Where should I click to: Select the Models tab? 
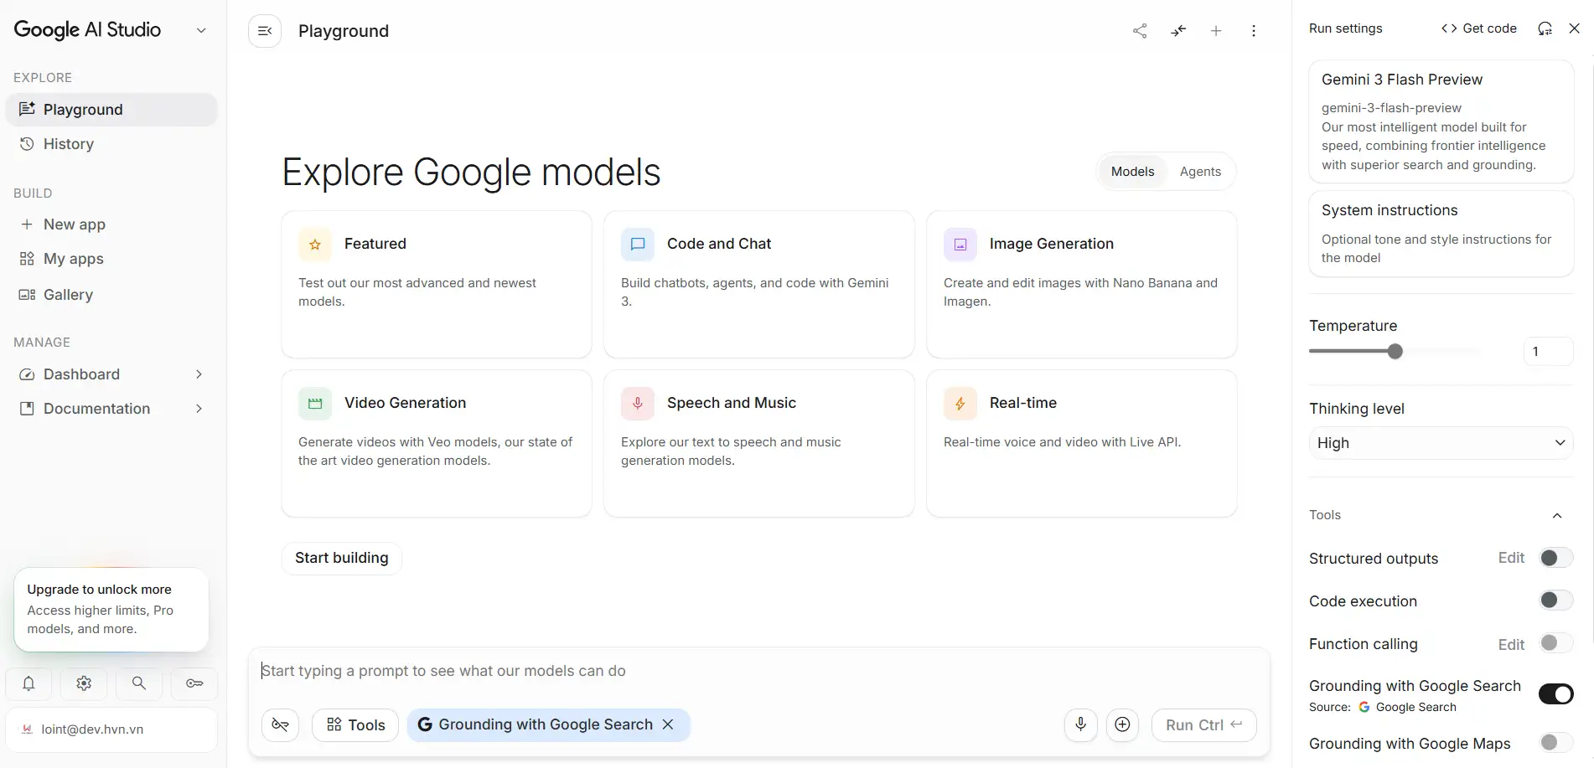coord(1132,172)
